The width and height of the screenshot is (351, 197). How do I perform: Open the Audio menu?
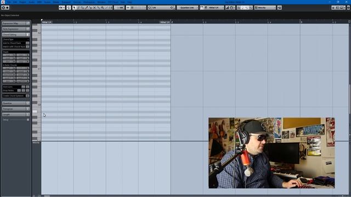(32, 2)
